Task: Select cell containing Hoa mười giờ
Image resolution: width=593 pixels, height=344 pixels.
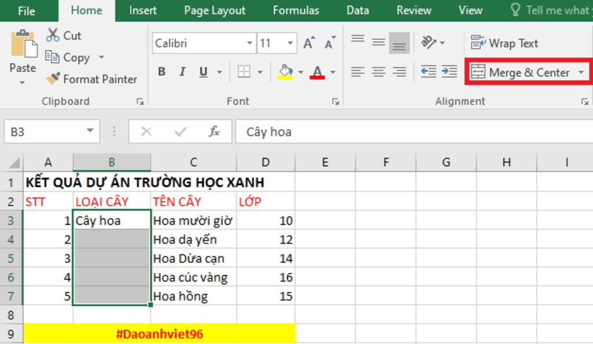Action: 193,221
